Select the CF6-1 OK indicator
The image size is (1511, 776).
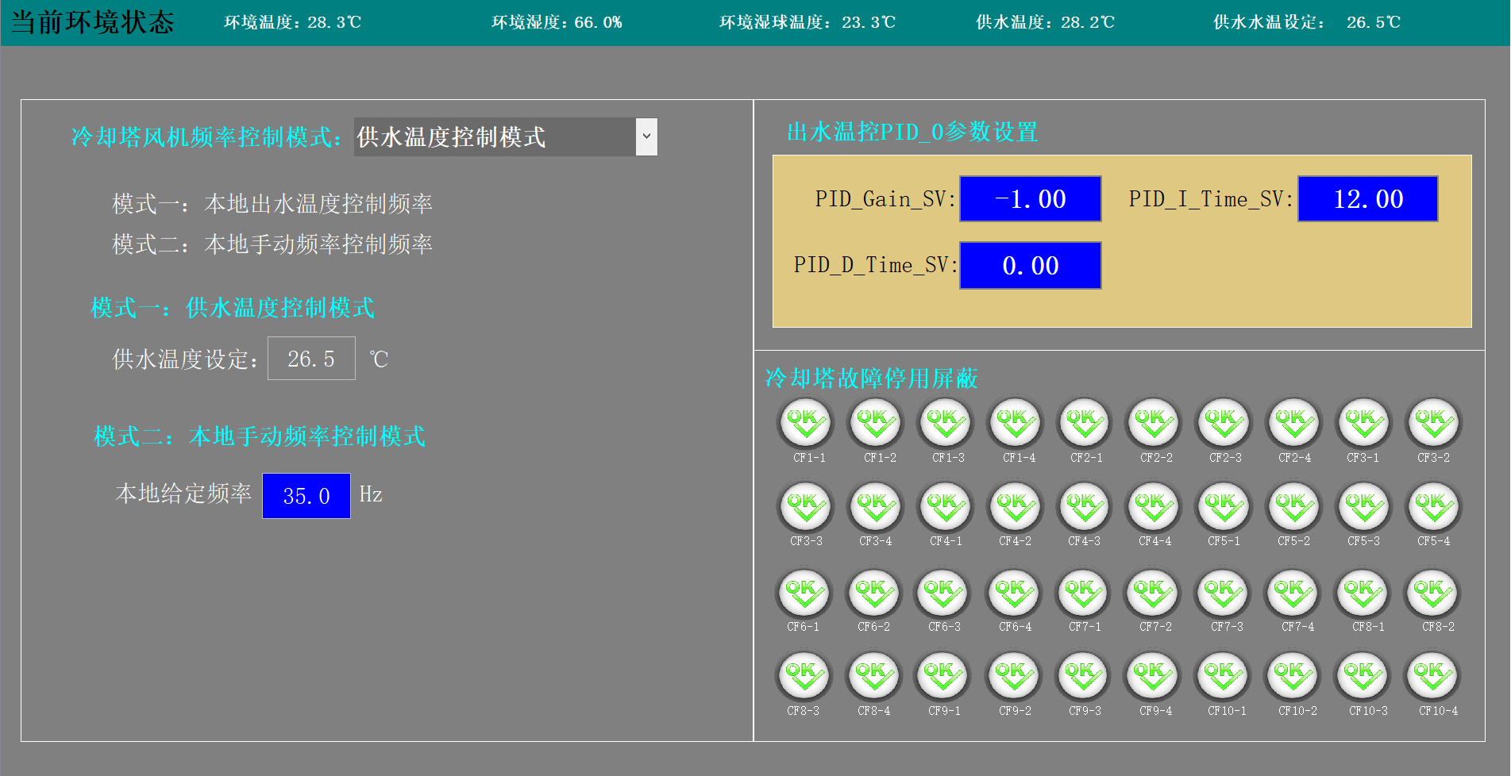(804, 593)
